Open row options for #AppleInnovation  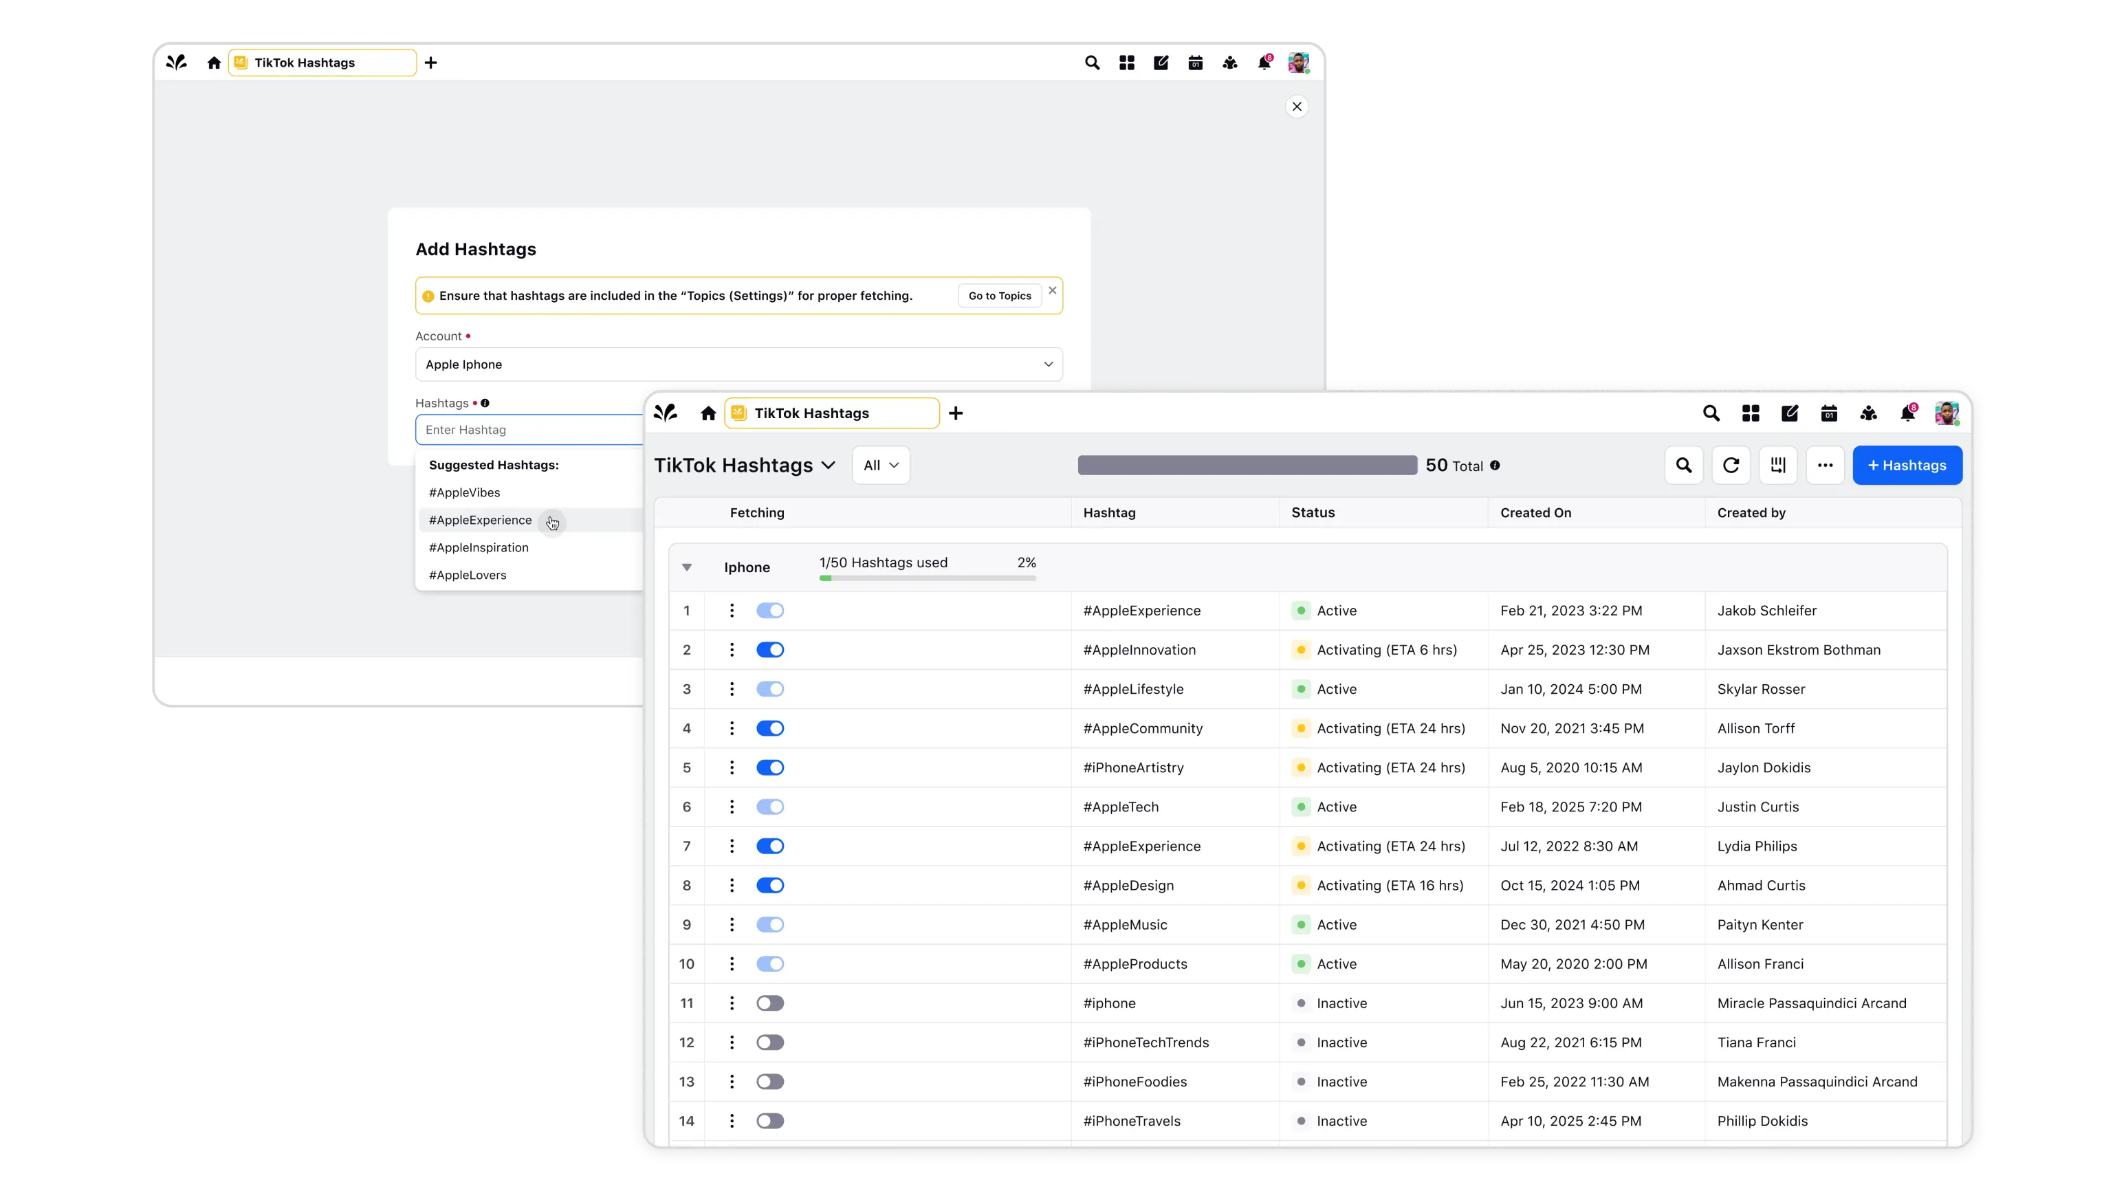[x=731, y=650]
